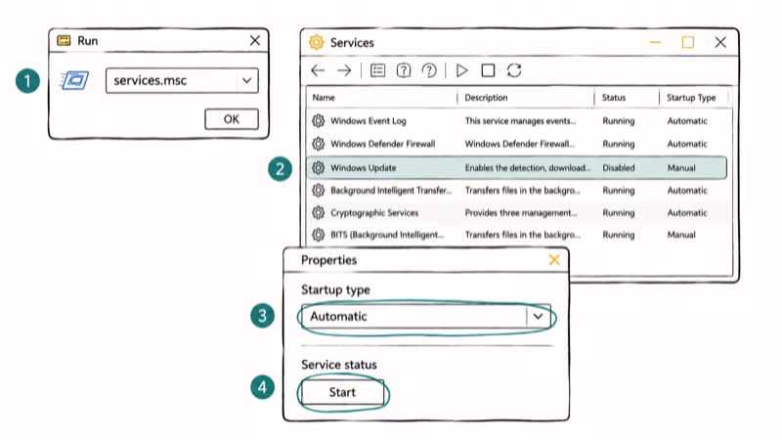
Task: Sort by the Description column header
Action: (486, 97)
